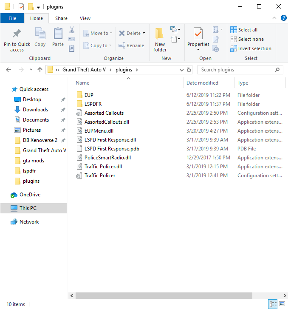Expand the Grand Theft Auto V breadcrumb chevron
The image size is (288, 309).
[110, 70]
